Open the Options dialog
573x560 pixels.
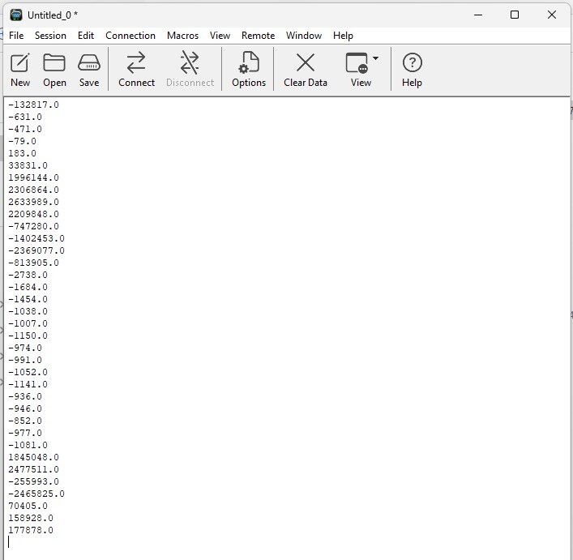pyautogui.click(x=249, y=70)
